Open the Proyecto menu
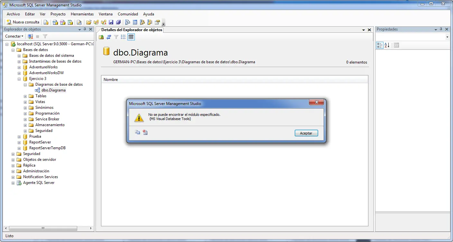Viewport: 453px width, 242px height. [58, 14]
